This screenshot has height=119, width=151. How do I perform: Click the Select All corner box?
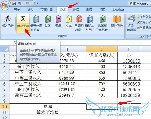click(x=5, y=49)
